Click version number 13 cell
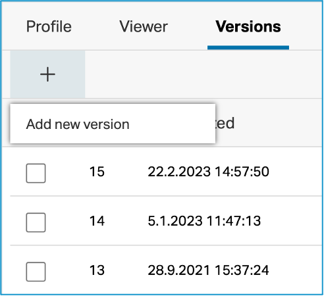This screenshot has width=324, height=296. coord(97,270)
